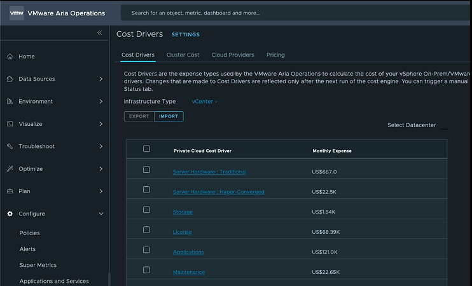Click the EXPORT button
The height and width of the screenshot is (286, 472).
click(139, 116)
